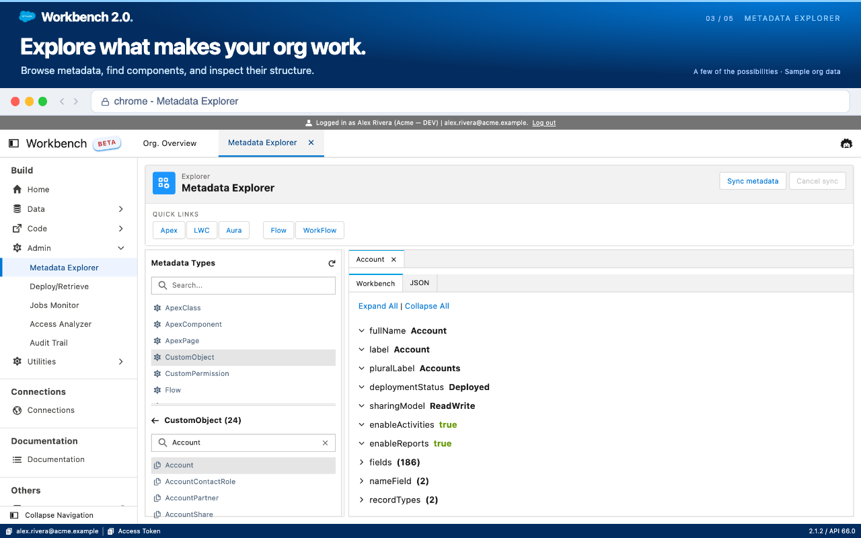Expand the nameField (2) node
This screenshot has height=538, width=861.
pos(362,482)
